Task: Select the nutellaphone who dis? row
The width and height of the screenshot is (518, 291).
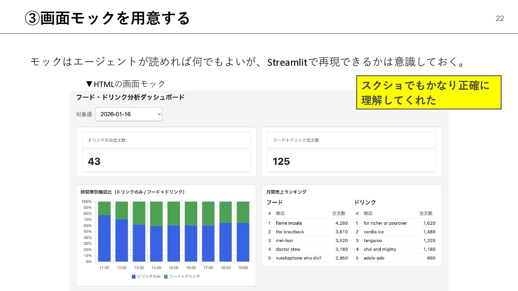Action: click(x=298, y=258)
